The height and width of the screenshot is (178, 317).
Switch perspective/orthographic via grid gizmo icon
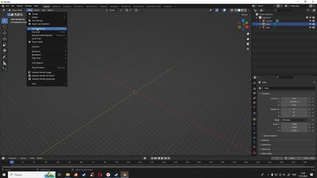(x=248, y=49)
